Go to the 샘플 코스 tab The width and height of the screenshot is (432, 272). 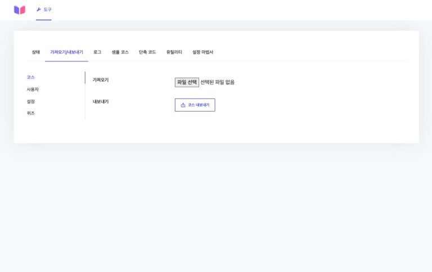point(120,52)
